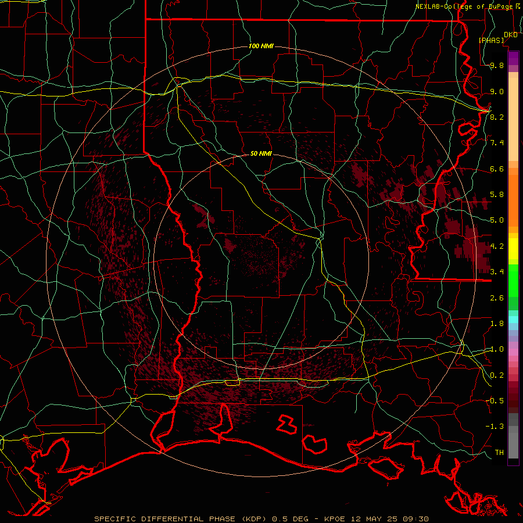This screenshot has width=523, height=523.
Task: Click the DKD legend heading
Action: click(511, 35)
